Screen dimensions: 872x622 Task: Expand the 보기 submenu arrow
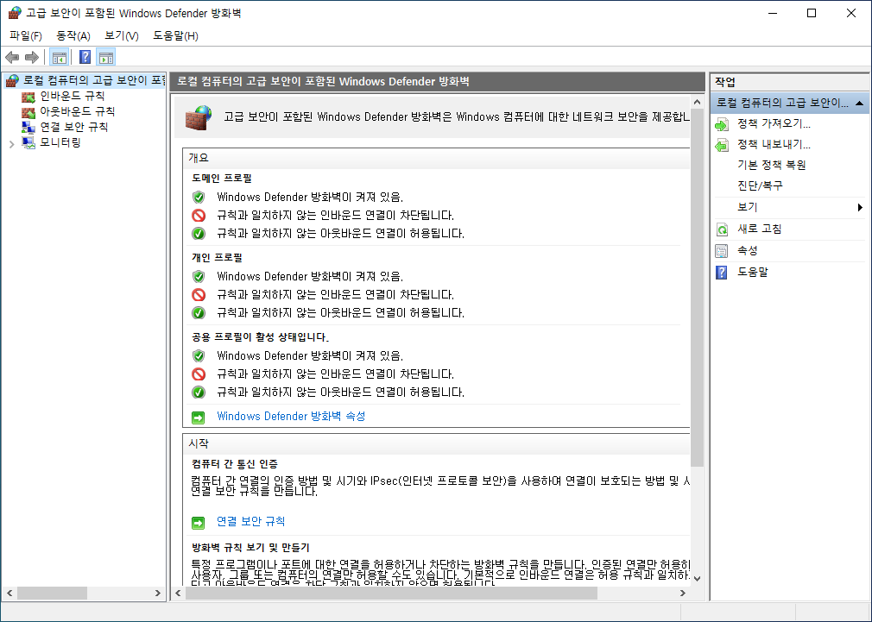click(860, 207)
